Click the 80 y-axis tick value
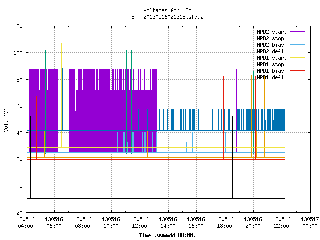 click(x=20, y=80)
